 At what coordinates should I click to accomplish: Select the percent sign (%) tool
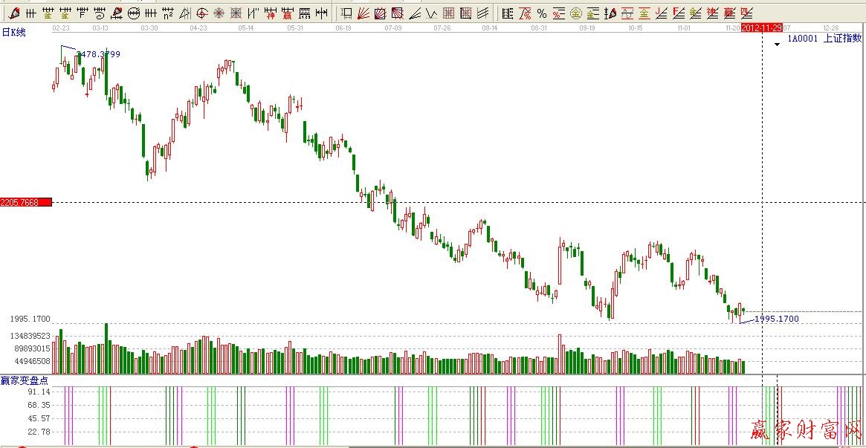[x=541, y=13]
